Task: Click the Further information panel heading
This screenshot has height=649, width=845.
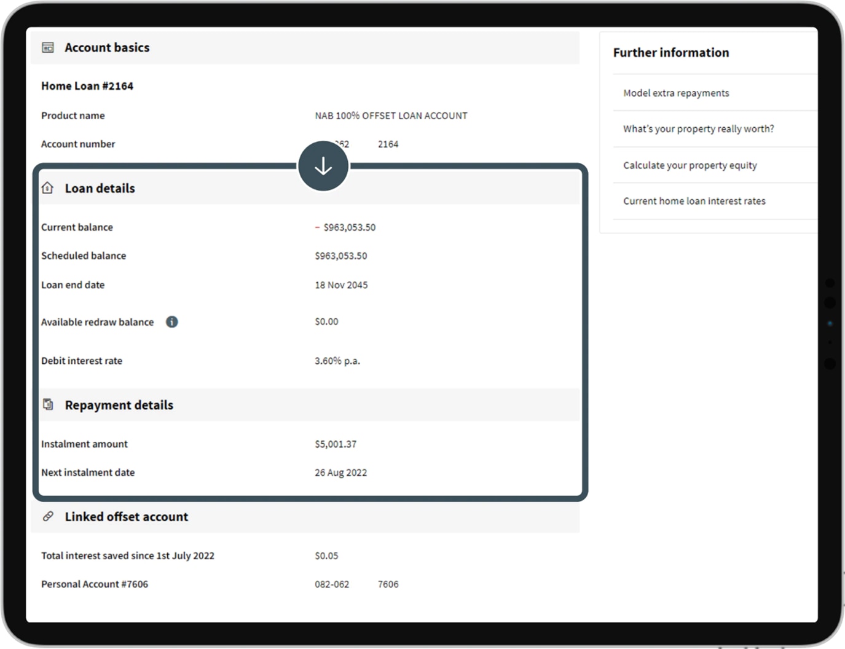Action: [671, 53]
